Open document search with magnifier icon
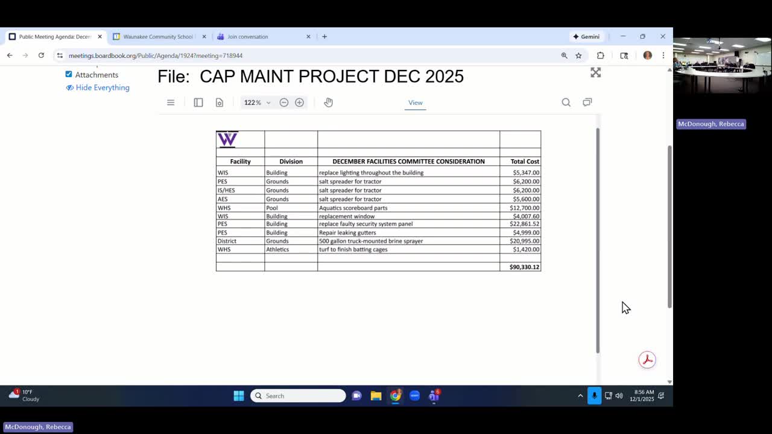Image resolution: width=772 pixels, height=434 pixels. coord(566,102)
